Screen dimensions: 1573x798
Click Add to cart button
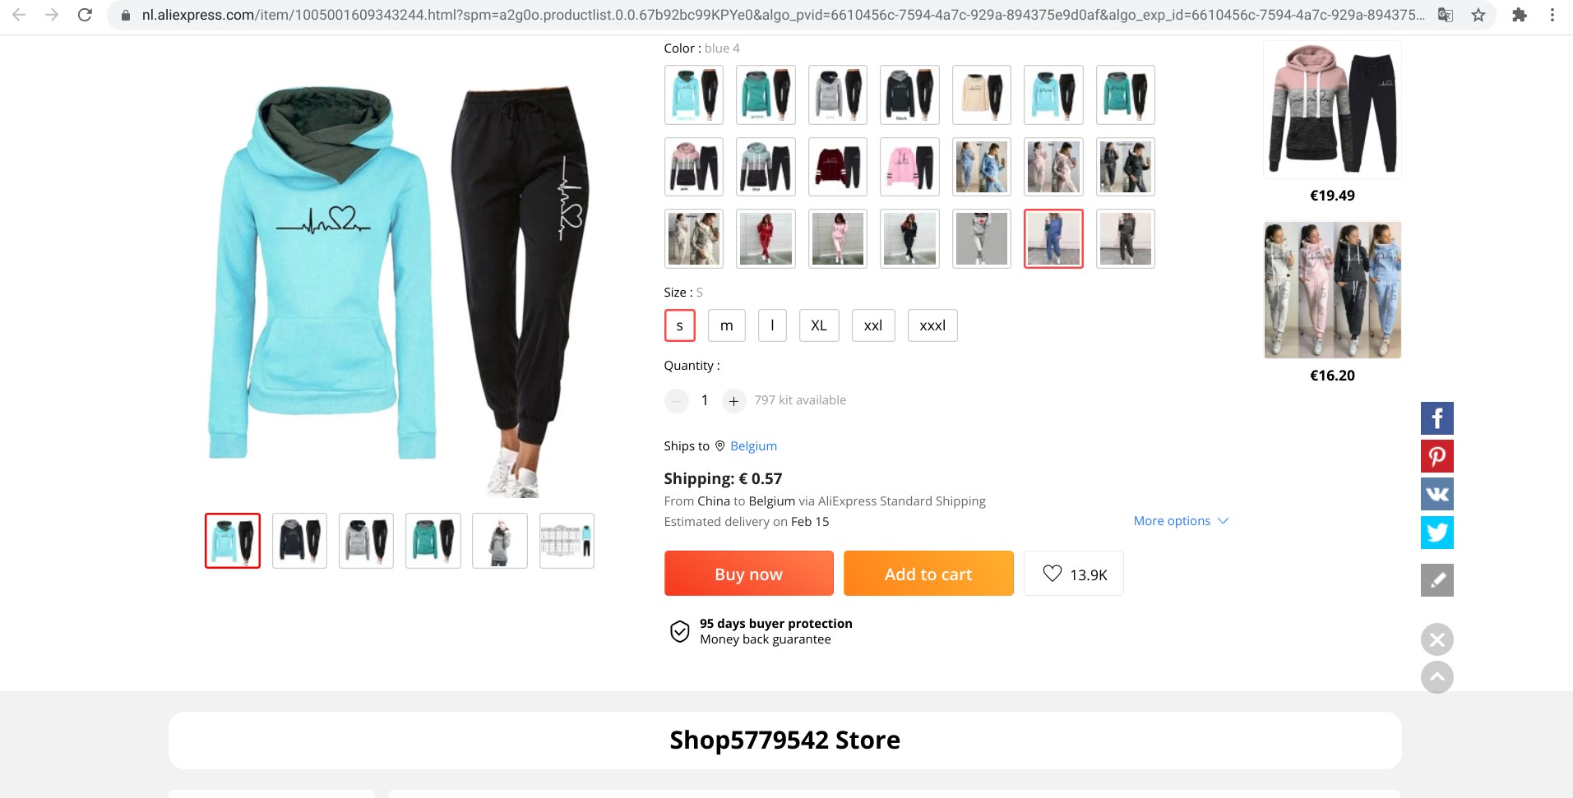tap(928, 574)
